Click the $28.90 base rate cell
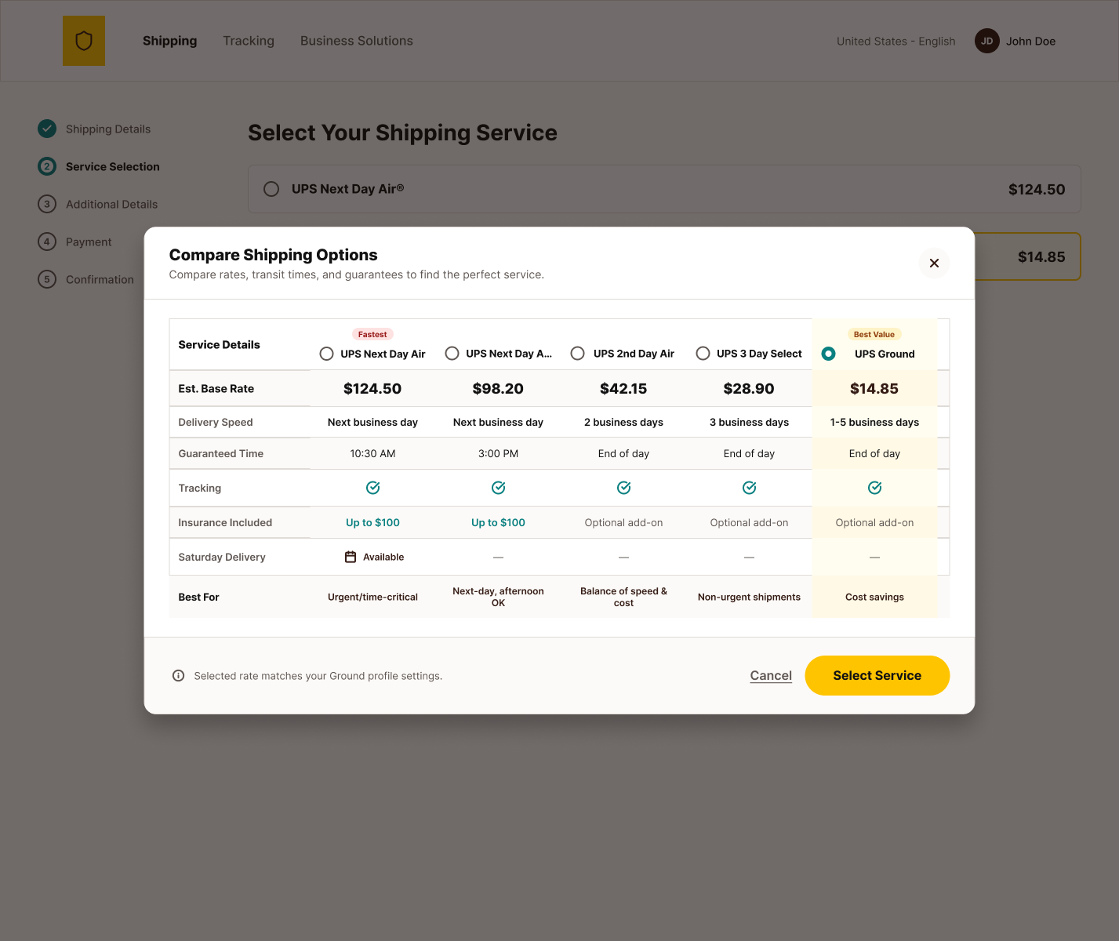The height and width of the screenshot is (941, 1119). [749, 388]
